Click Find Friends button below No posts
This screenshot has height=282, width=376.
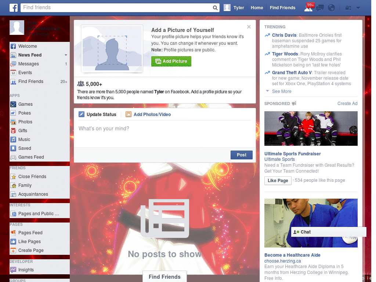coord(164,277)
